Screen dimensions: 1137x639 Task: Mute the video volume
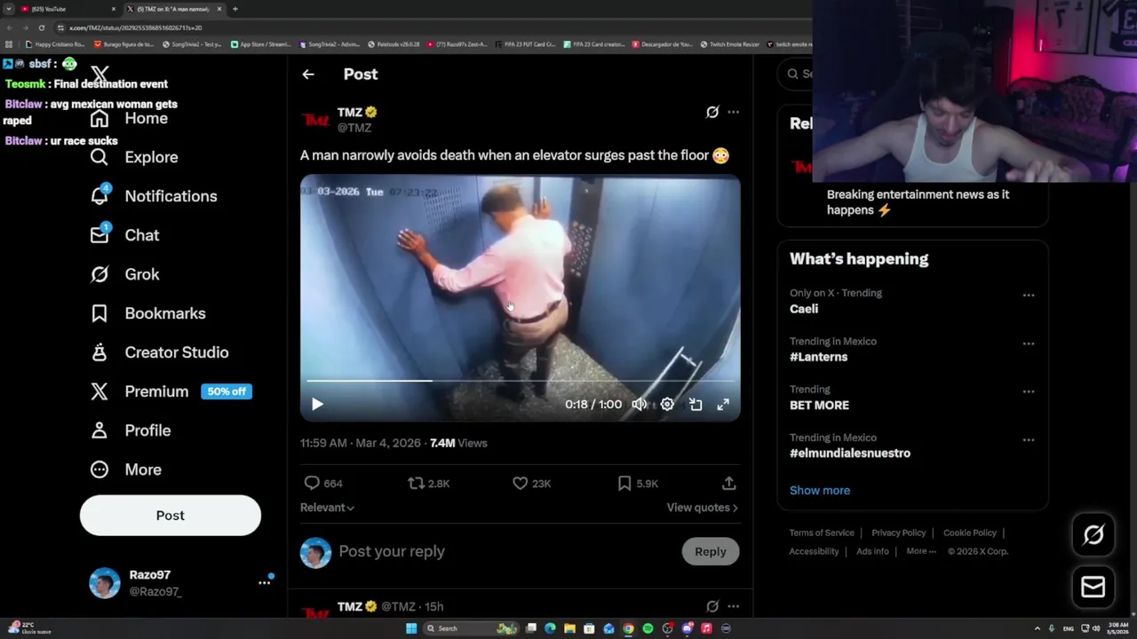[x=640, y=405]
